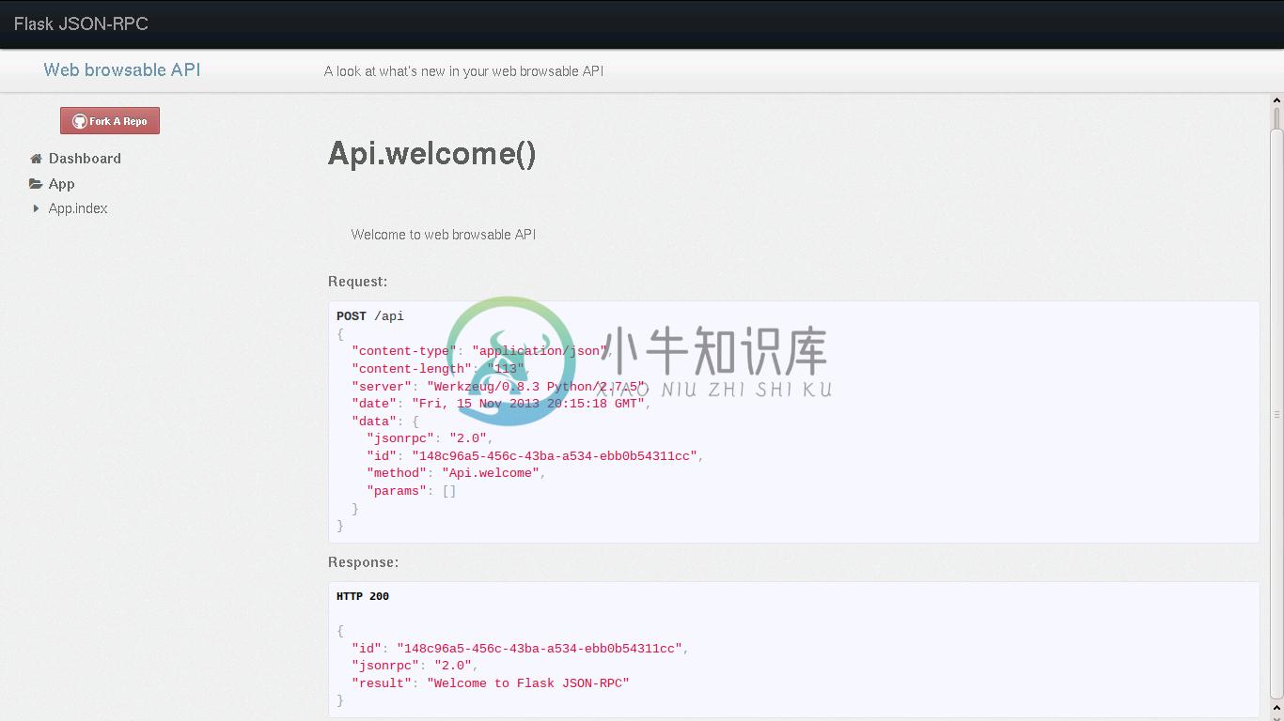Click the Api.welcome() heading
This screenshot has height=721, width=1284.
pos(431,153)
